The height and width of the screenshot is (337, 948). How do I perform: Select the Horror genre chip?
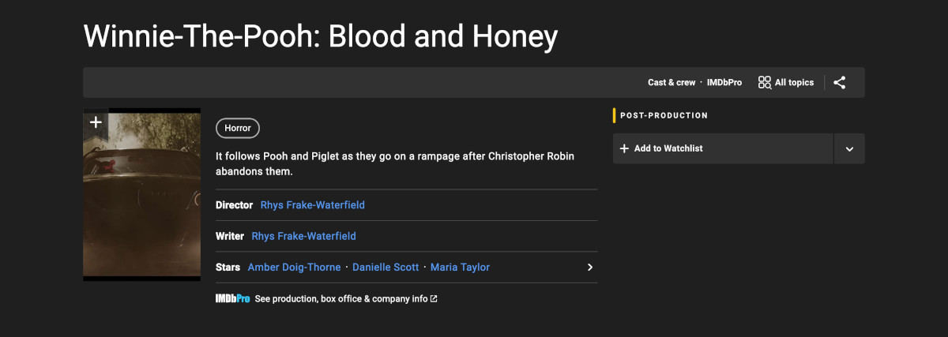(x=238, y=128)
